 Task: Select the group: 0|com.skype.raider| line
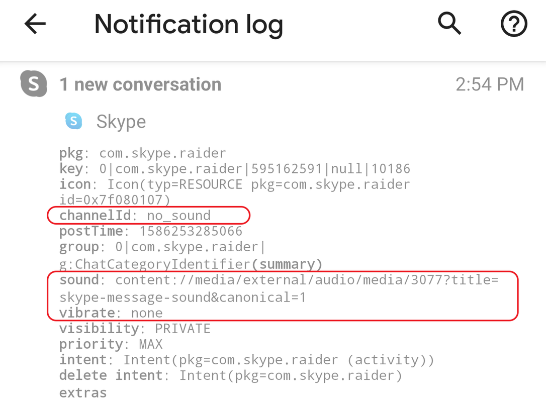[162, 247]
